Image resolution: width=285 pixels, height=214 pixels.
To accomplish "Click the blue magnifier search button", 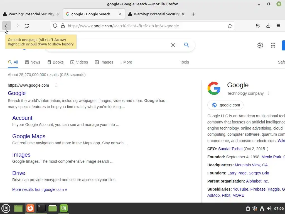I will pyautogui.click(x=186, y=45).
